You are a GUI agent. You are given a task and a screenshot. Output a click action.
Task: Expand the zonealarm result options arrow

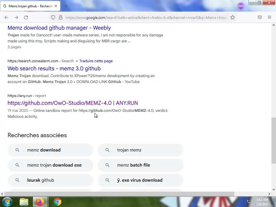point(77,61)
